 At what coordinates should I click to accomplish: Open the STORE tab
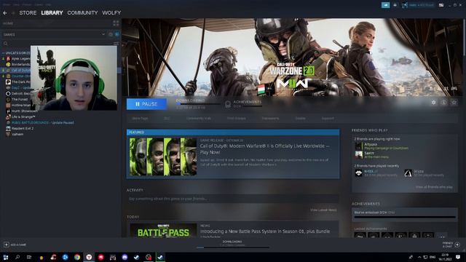28,13
